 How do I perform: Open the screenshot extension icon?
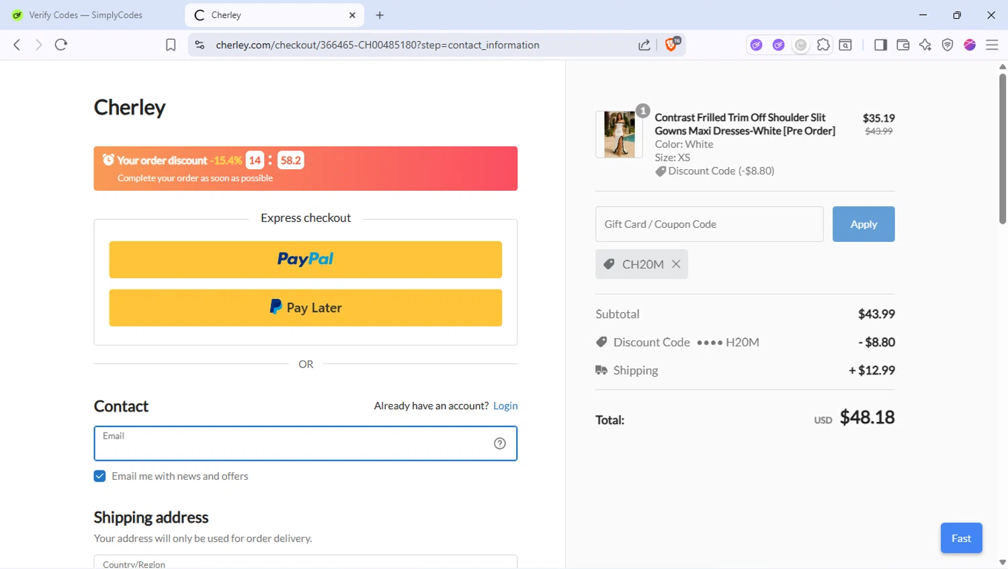click(x=845, y=45)
